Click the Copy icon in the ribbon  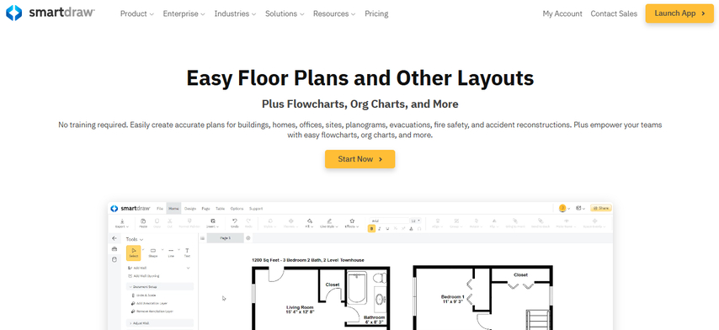(157, 223)
